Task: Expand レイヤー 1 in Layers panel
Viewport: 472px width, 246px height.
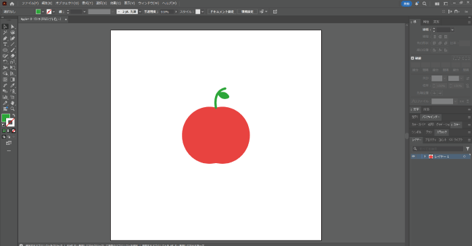Action: tap(425, 156)
